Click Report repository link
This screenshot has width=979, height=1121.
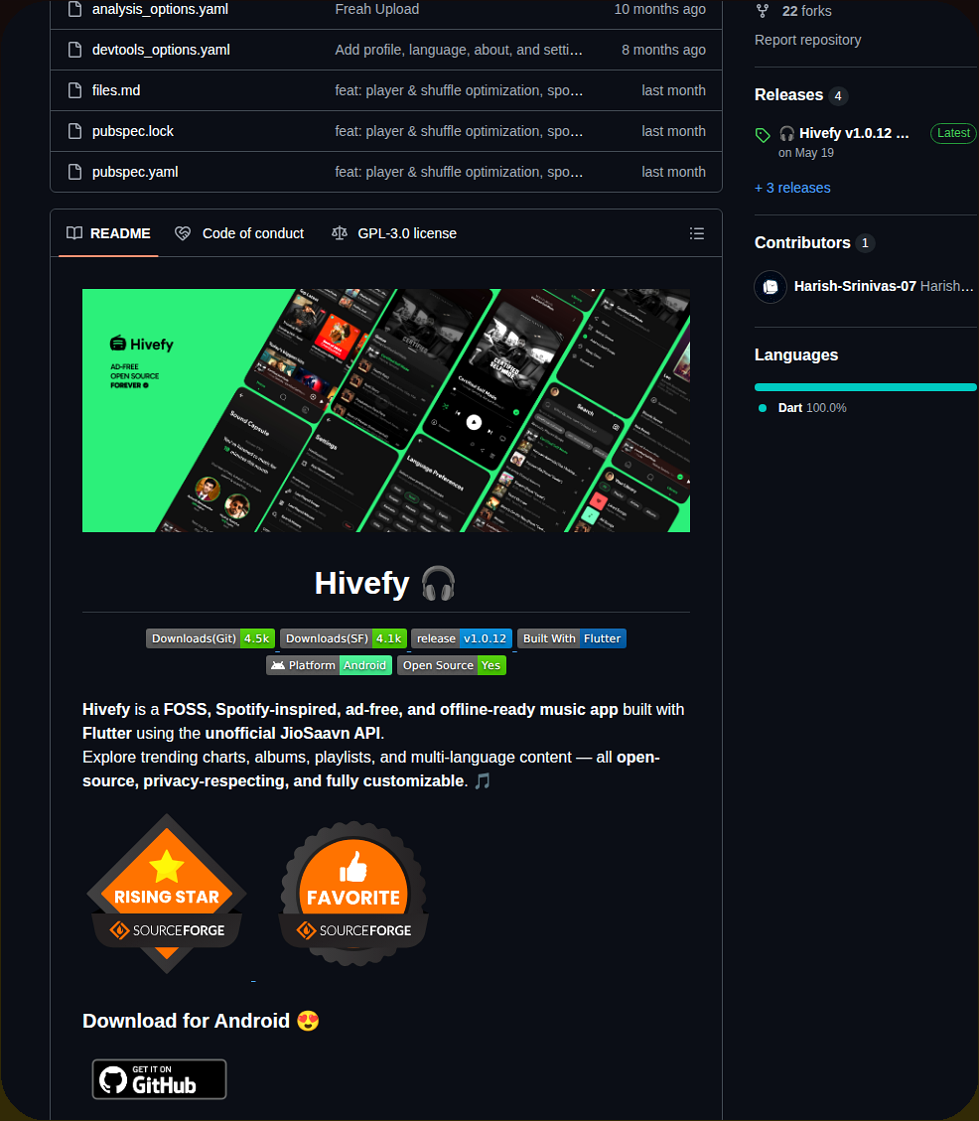click(807, 40)
